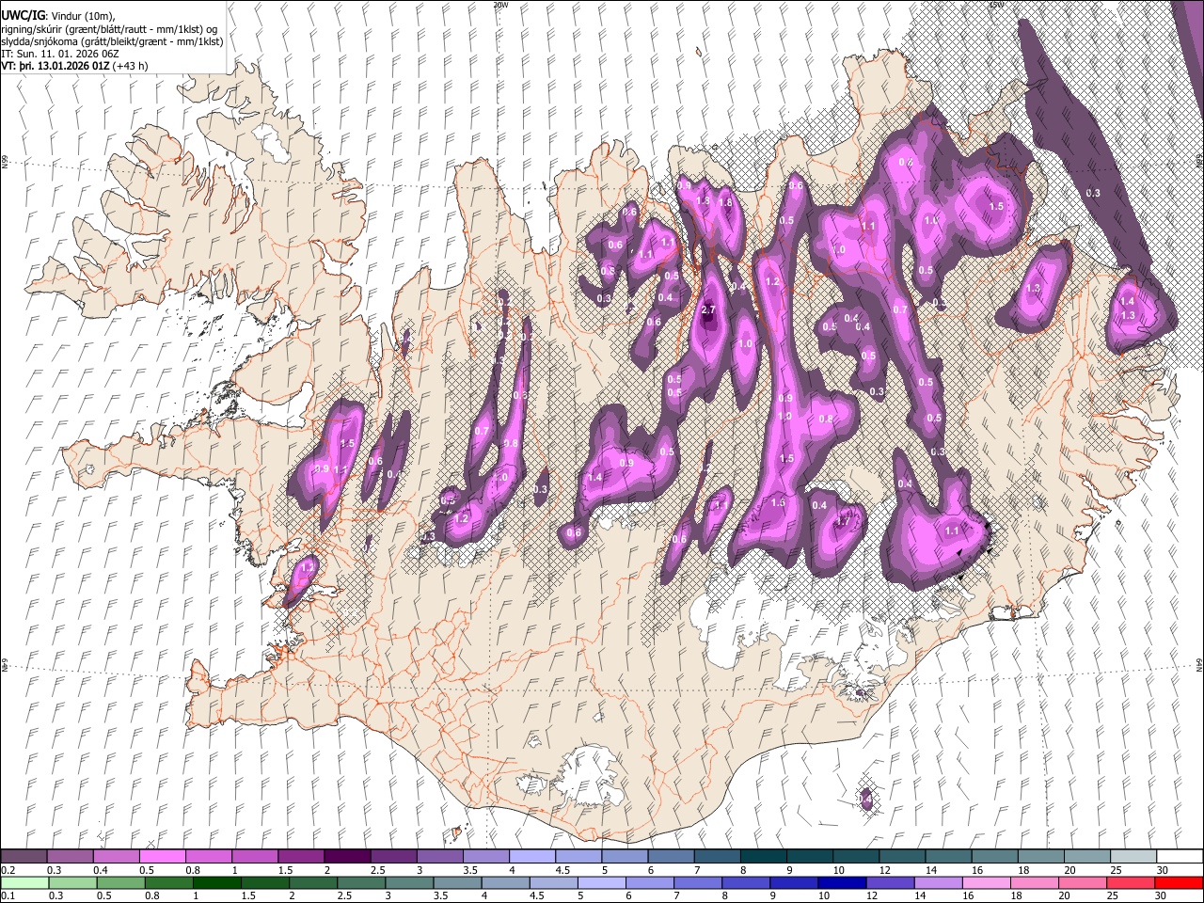Click the 'slydda/snjókoma' legend description line
This screenshot has height=903, width=1204.
tap(112, 41)
